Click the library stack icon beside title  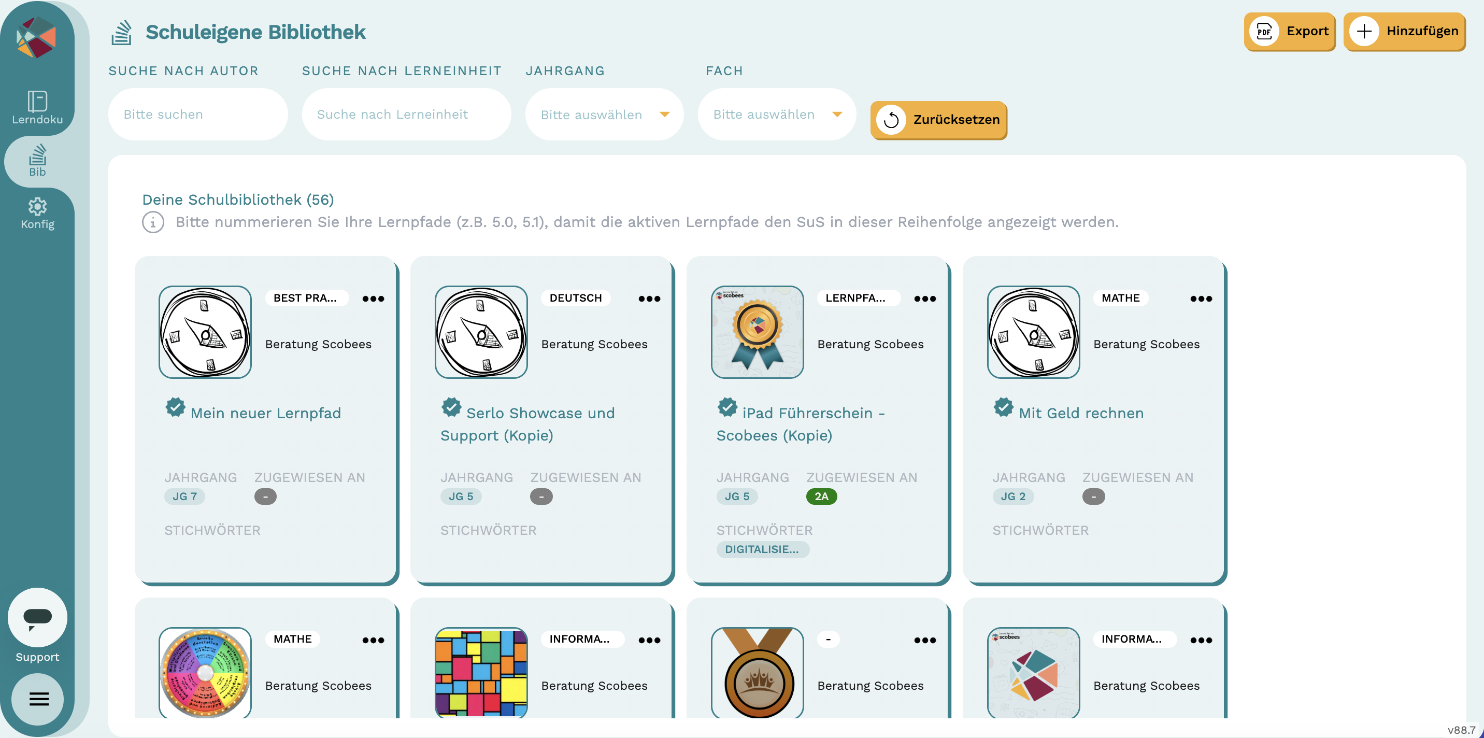(x=122, y=32)
